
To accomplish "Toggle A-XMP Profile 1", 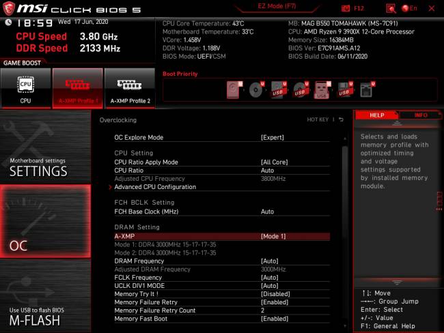I will [77, 89].
